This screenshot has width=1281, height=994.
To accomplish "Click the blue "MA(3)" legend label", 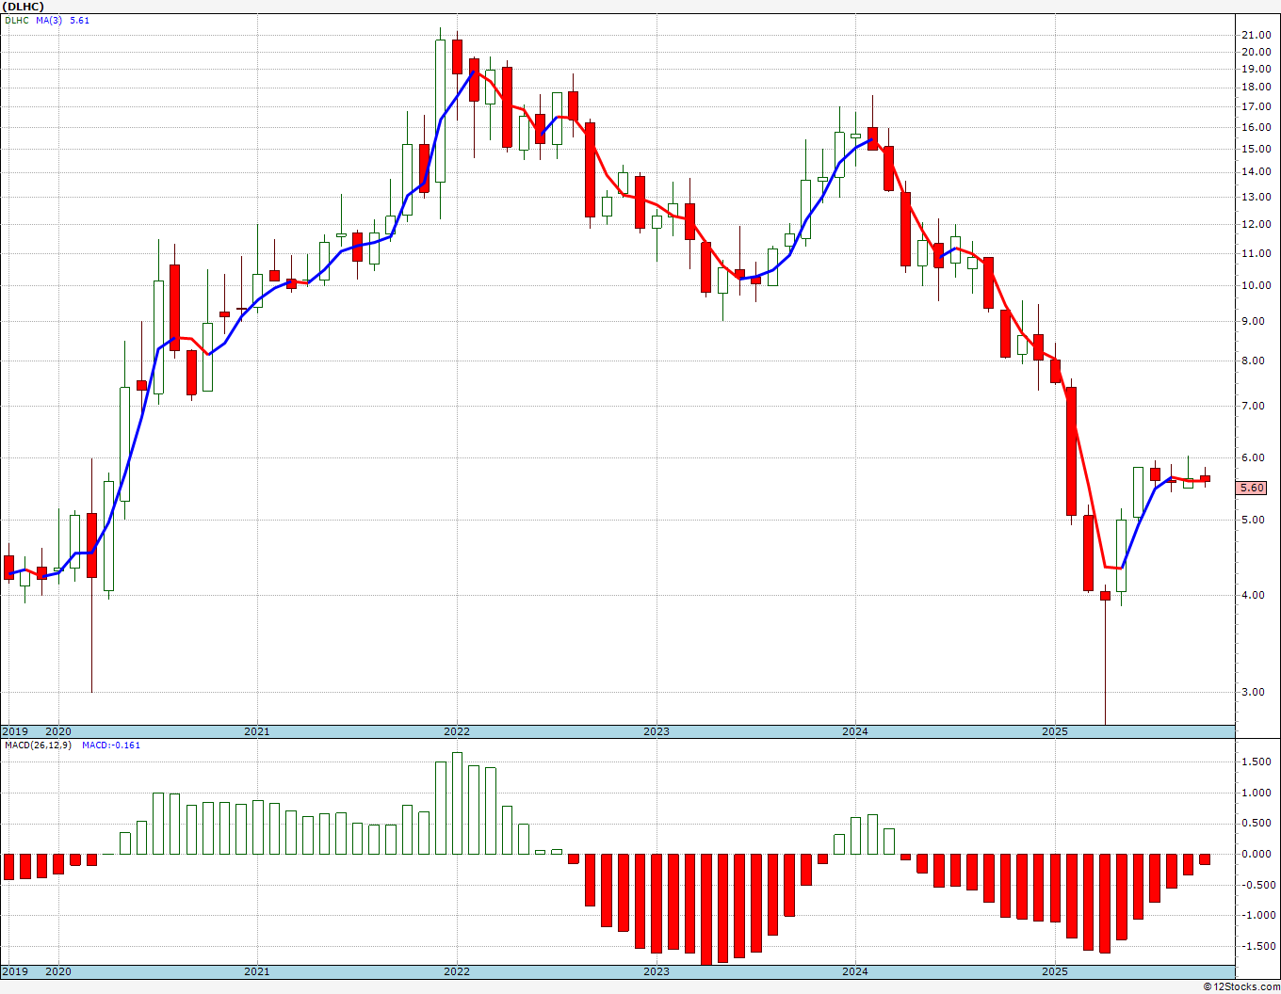I will tap(49, 21).
